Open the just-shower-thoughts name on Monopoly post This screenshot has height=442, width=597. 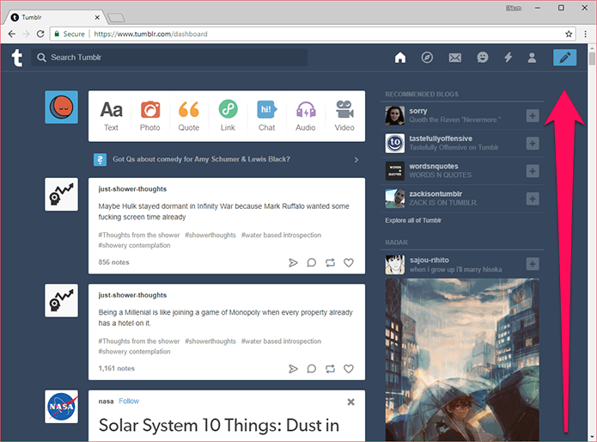coord(132,295)
